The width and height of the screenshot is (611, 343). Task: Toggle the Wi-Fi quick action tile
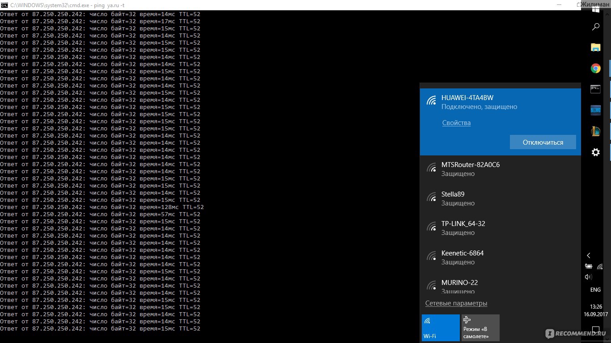(x=441, y=328)
